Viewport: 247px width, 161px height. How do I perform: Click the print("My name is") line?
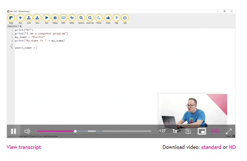(x=40, y=41)
